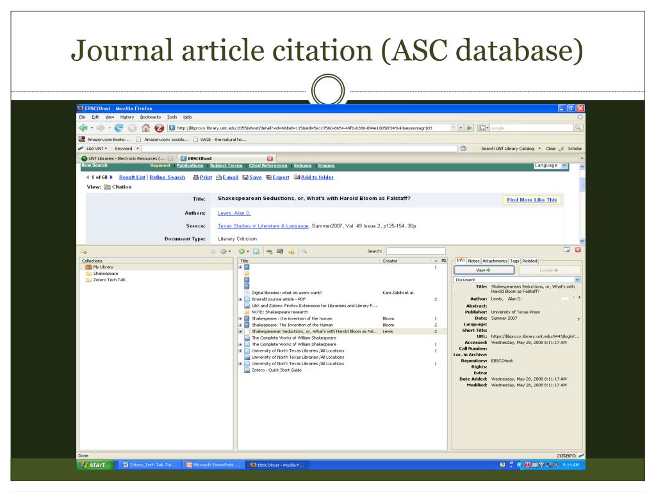Switch to the Notes tab in Zotero

click(x=473, y=261)
